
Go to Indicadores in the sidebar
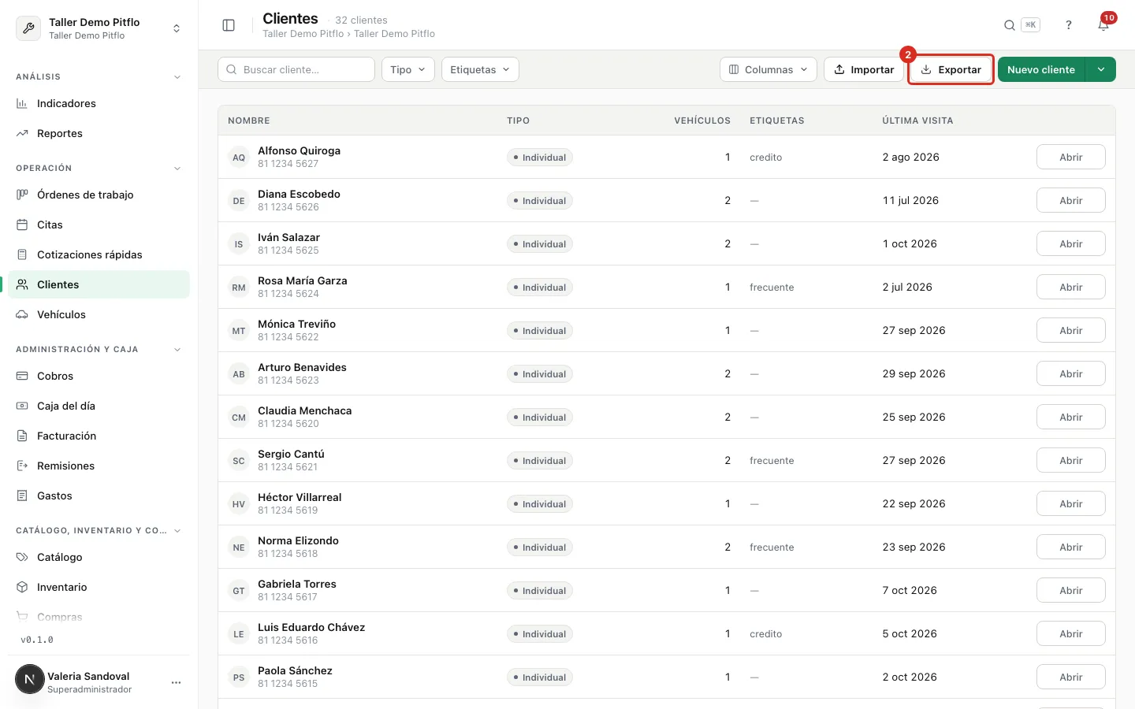[x=99, y=103]
